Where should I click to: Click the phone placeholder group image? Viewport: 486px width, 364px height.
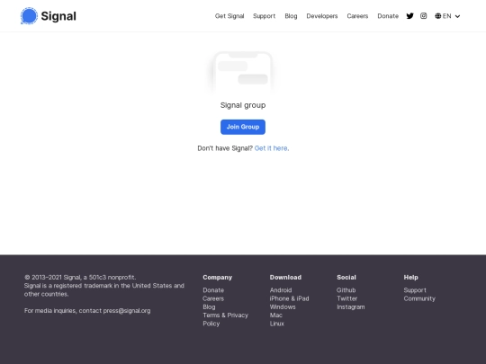243,73
